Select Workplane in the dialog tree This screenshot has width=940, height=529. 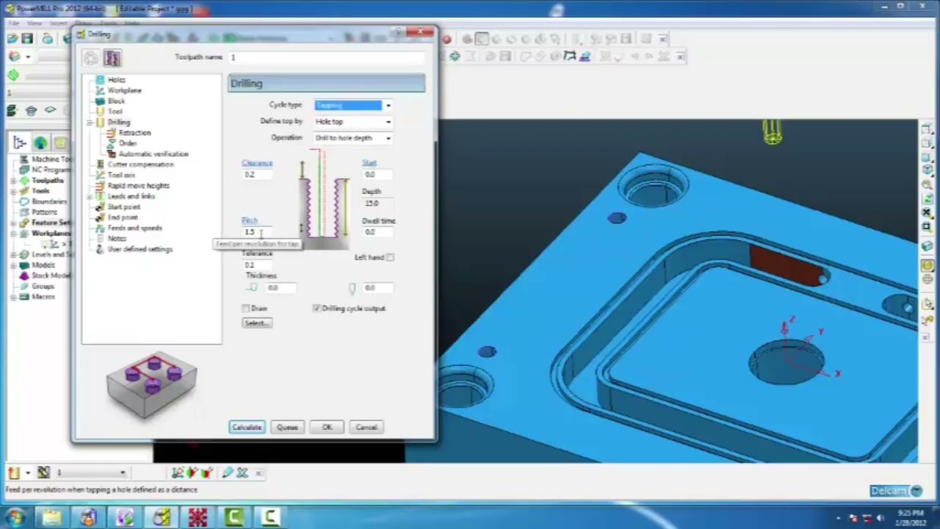(x=125, y=90)
